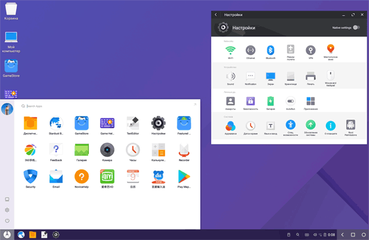Open the Clock app

[x=133, y=152]
